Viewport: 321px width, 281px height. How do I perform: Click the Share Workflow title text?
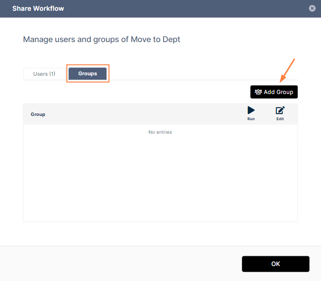click(x=38, y=8)
